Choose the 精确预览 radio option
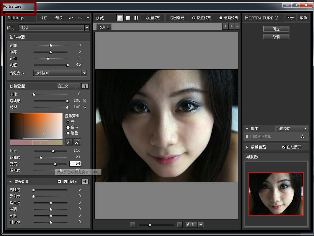 point(221,18)
